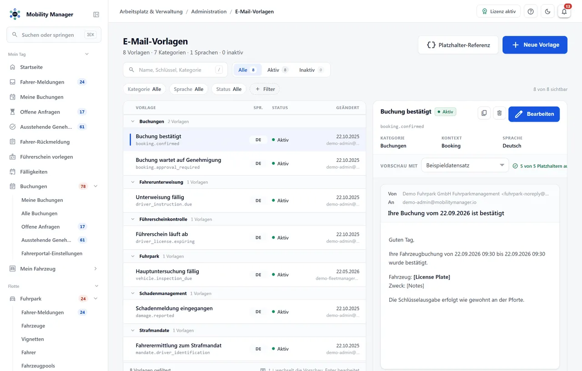Toggle dark mode moon icon
The width and height of the screenshot is (582, 371).
tap(547, 12)
